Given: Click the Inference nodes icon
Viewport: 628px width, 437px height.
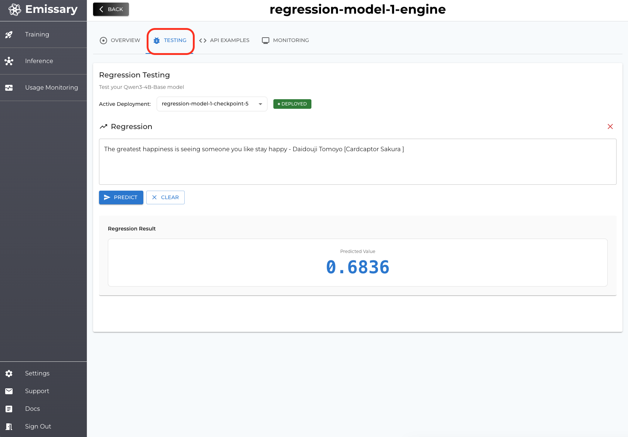Looking at the screenshot, I should point(9,61).
